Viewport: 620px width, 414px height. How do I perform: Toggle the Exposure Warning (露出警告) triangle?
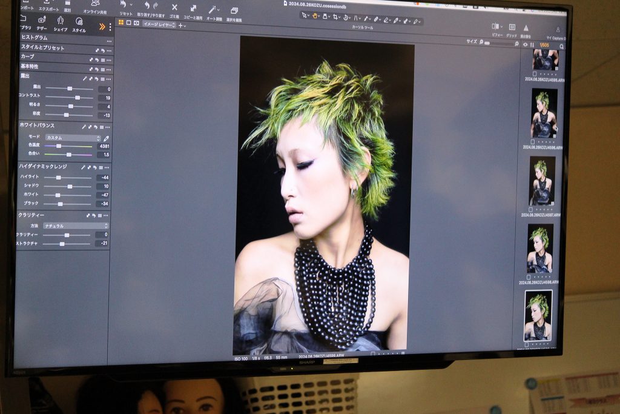(526, 28)
